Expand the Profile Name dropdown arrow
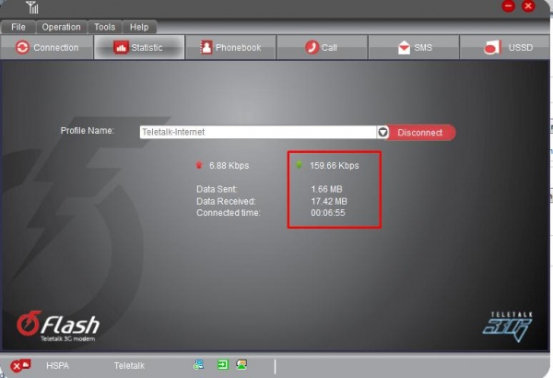553x378 pixels. pyautogui.click(x=382, y=133)
